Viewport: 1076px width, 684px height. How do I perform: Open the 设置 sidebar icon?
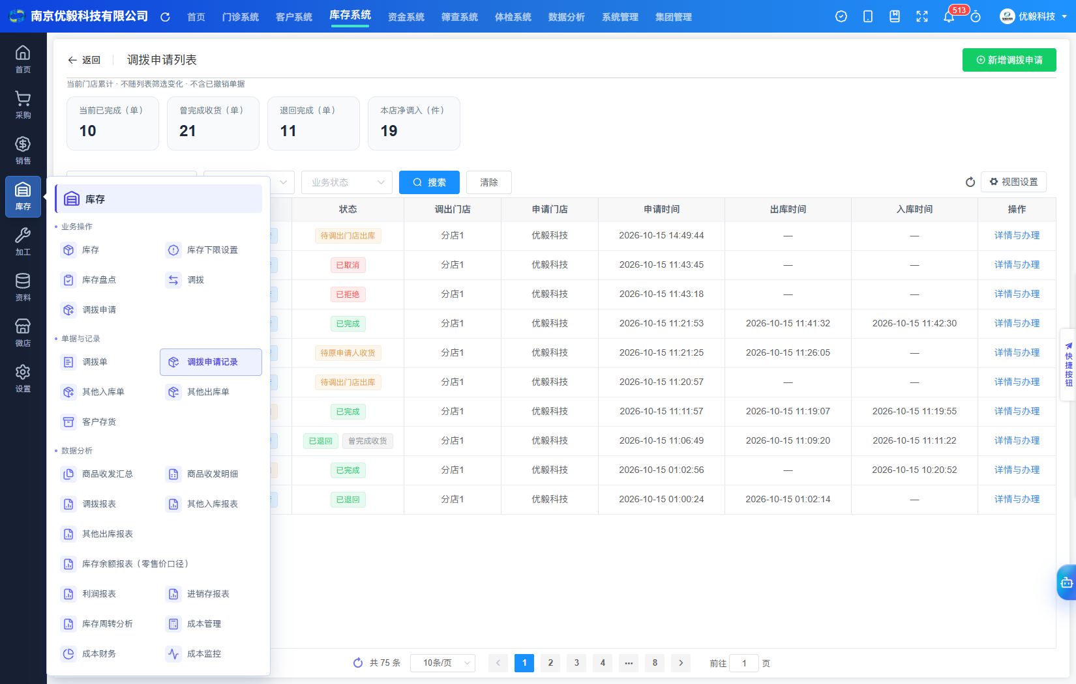tap(23, 378)
